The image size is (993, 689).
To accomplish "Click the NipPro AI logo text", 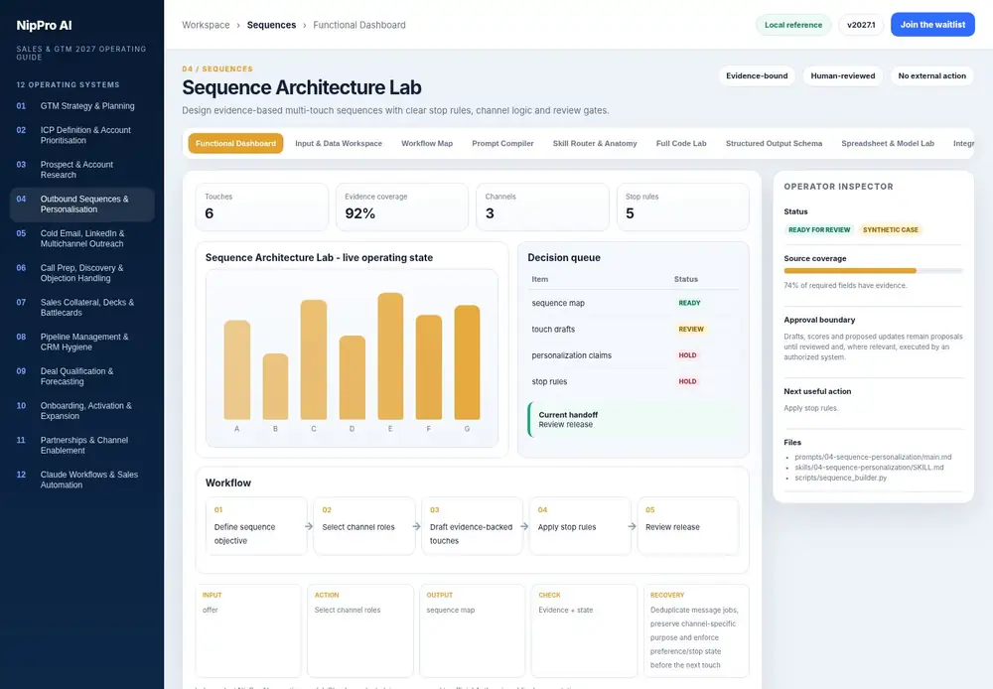I will [x=45, y=26].
